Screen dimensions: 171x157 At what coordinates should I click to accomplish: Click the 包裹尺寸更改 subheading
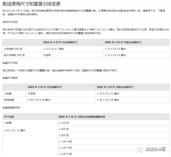point(10,78)
